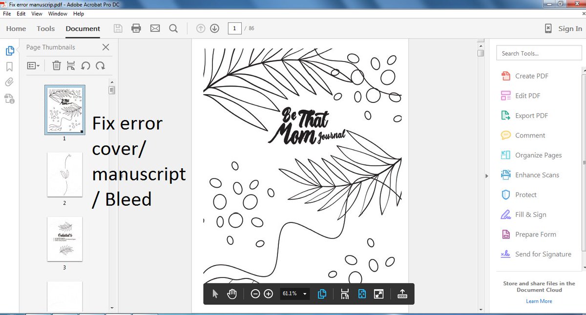Go to previous page with up arrow
The image size is (586, 315).
201,28
